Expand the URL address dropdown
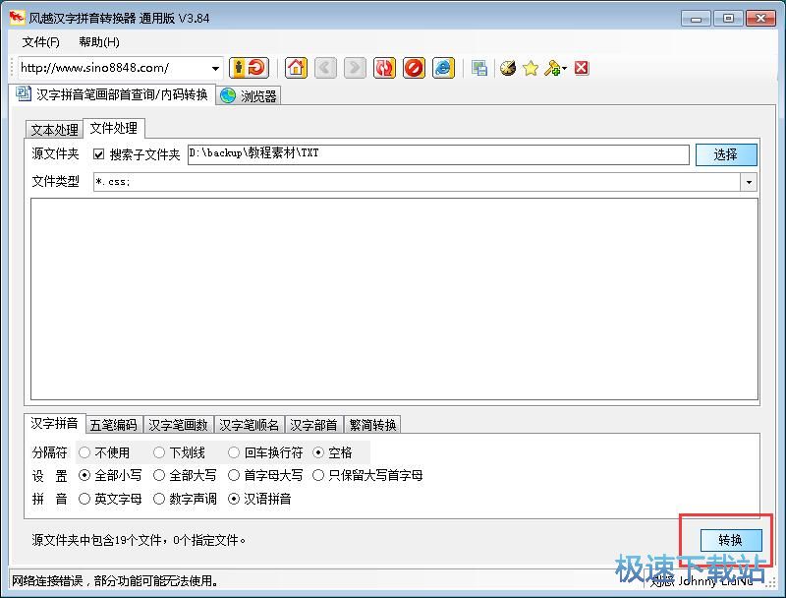 pos(215,68)
